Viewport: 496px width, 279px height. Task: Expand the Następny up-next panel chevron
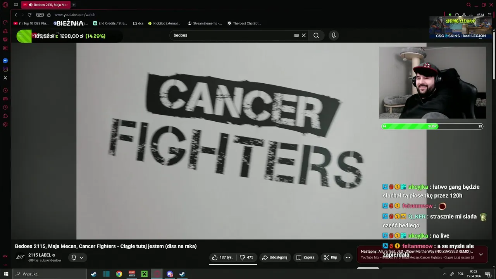coord(481,255)
